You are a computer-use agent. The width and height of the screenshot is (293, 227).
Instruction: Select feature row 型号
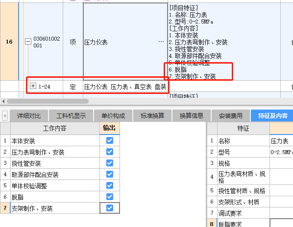pos(244,152)
